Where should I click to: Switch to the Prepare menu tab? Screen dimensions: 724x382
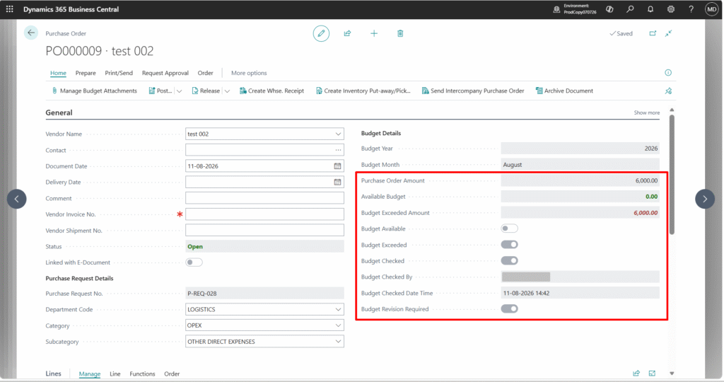86,73
